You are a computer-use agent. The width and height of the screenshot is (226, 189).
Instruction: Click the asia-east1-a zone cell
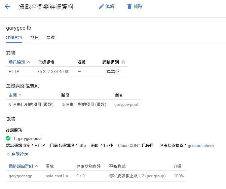click(x=57, y=176)
